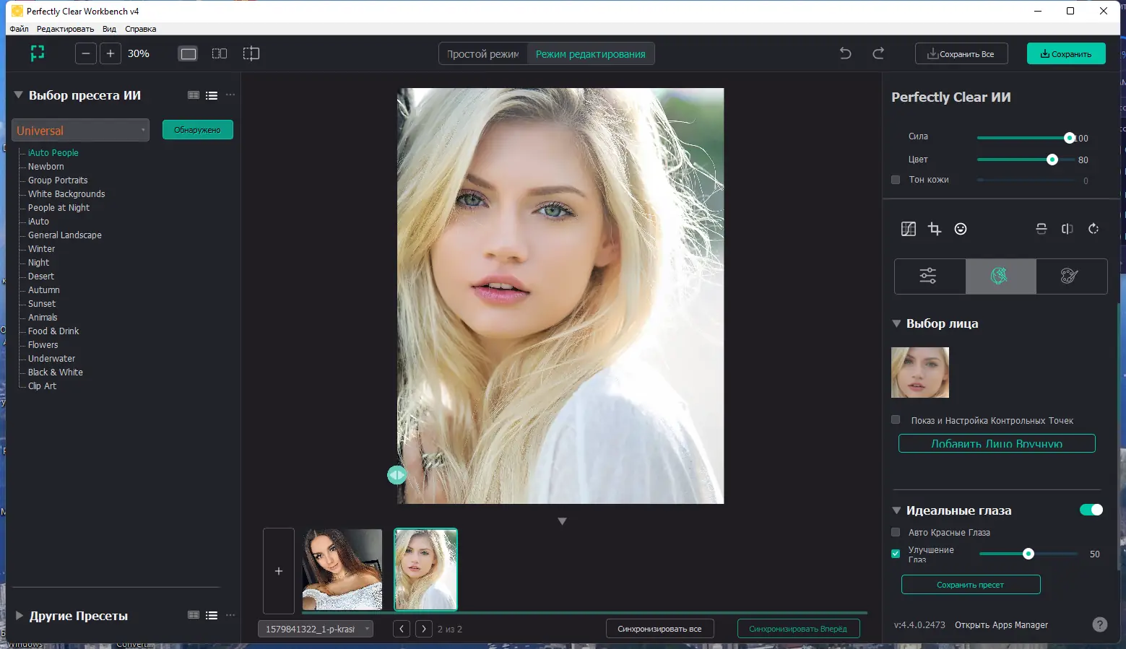Click Добавить Лицо Вручную button
Viewport: 1126px width, 649px height.
click(x=997, y=443)
